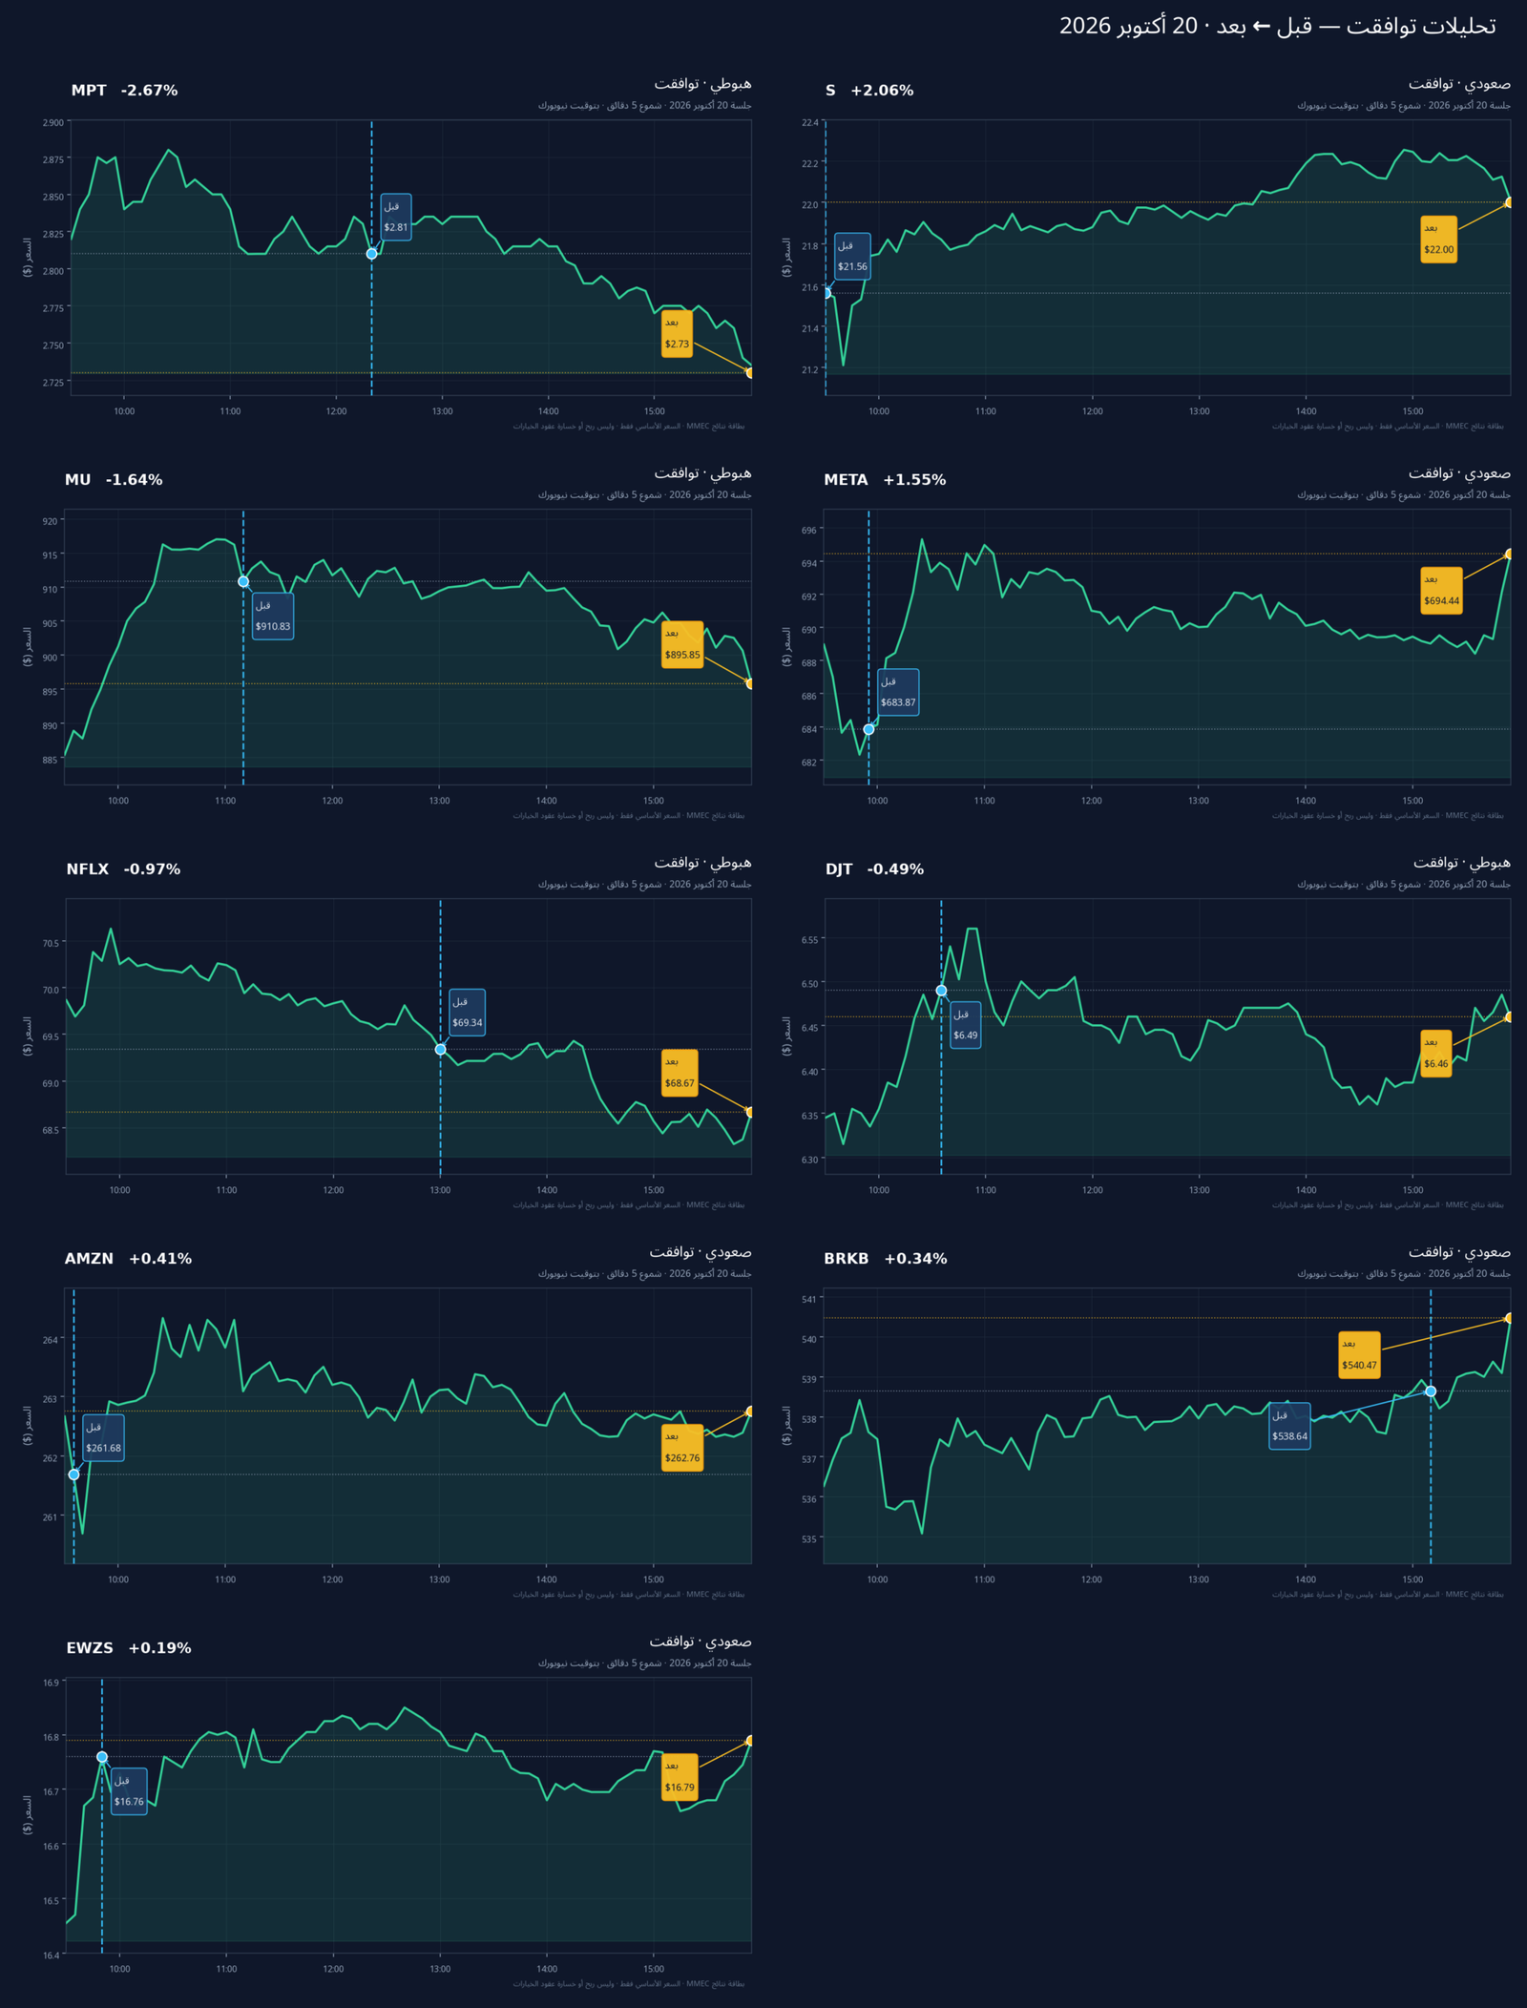Screen dimensions: 1527x2008
Task: Click the META +1.55% chart title
Action: coord(885,480)
